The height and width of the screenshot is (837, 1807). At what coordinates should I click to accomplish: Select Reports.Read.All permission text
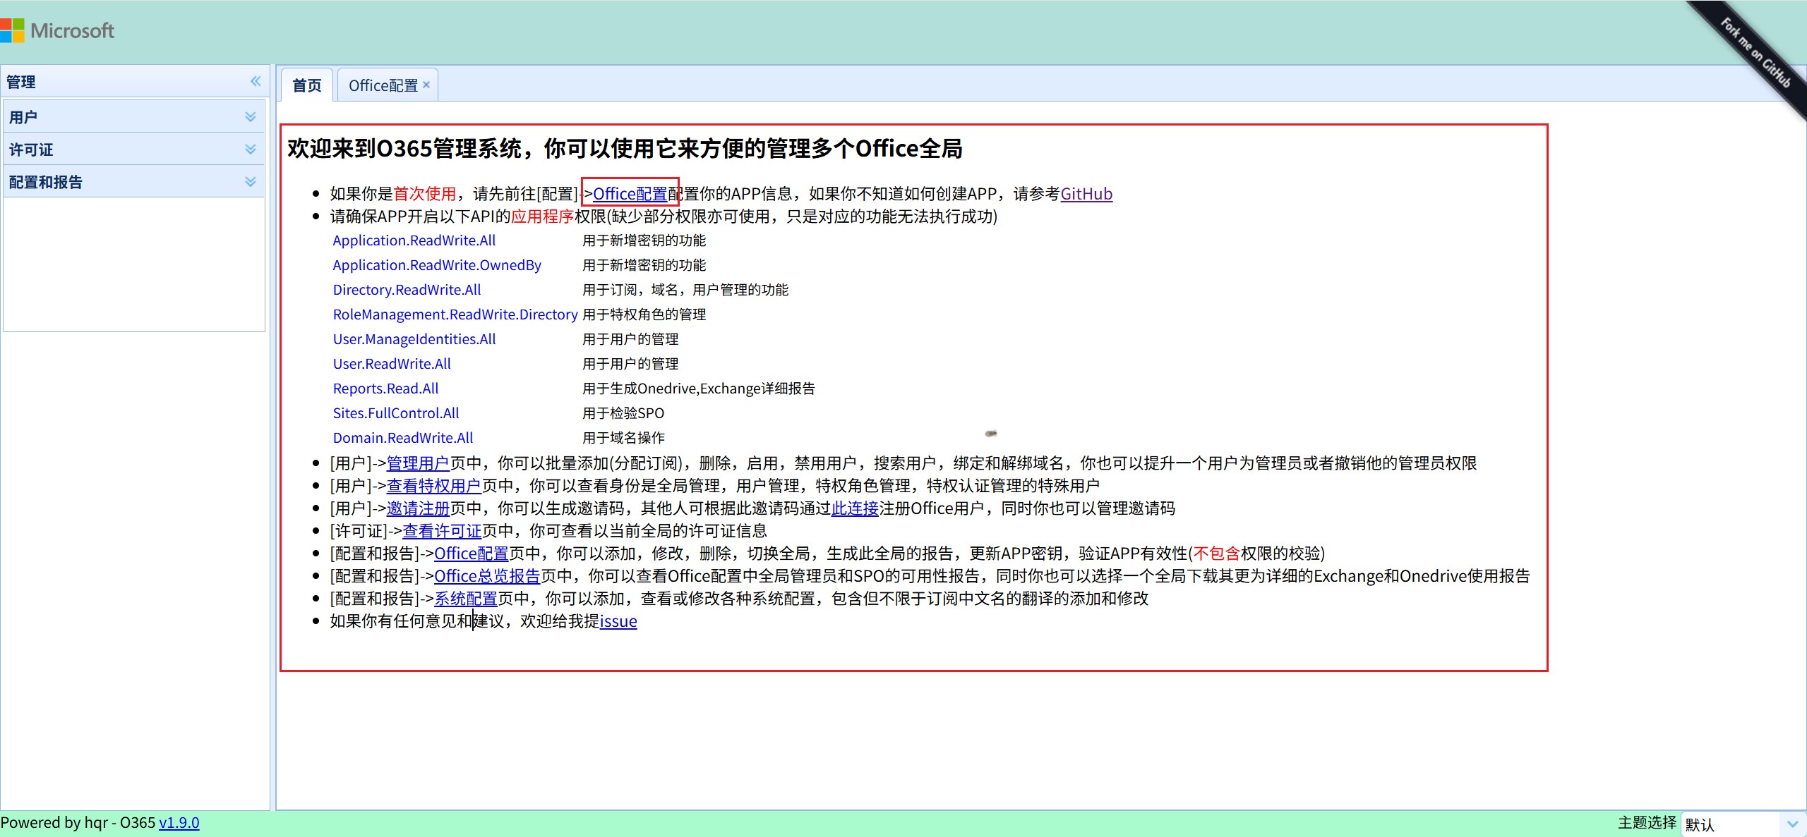tap(386, 389)
